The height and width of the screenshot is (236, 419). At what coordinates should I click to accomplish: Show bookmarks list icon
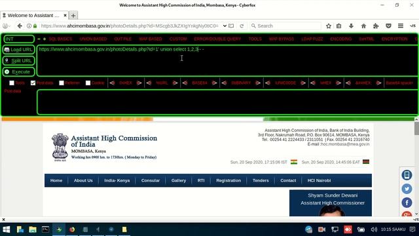339,26
